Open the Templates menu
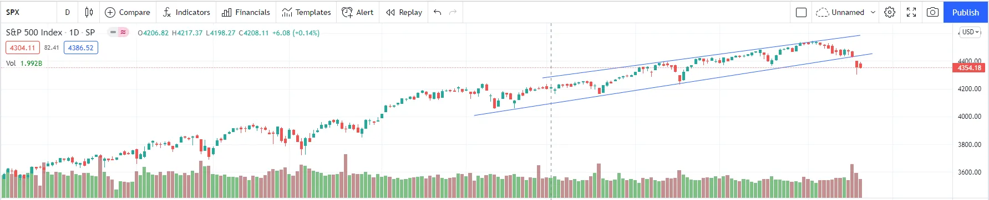 tap(306, 12)
